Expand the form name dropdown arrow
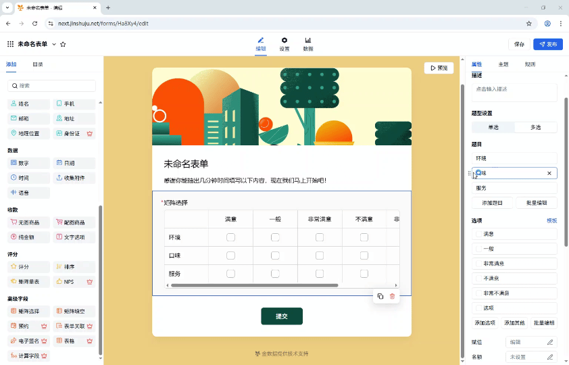 point(54,44)
